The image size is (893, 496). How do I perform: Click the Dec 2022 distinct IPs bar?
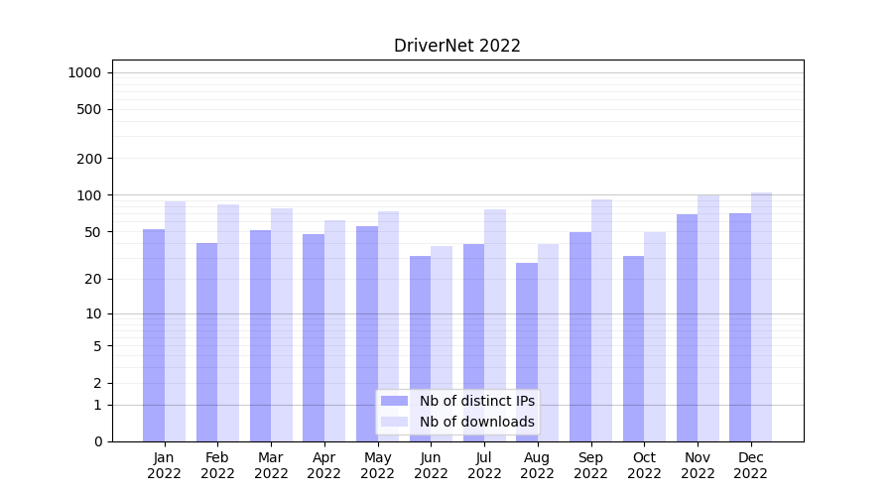click(740, 327)
